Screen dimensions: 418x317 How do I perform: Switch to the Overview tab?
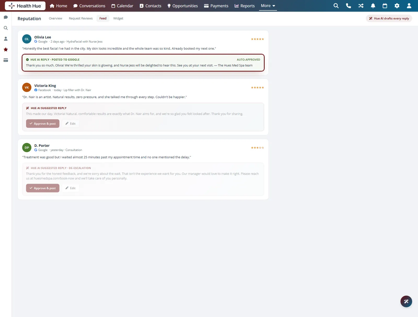[56, 18]
